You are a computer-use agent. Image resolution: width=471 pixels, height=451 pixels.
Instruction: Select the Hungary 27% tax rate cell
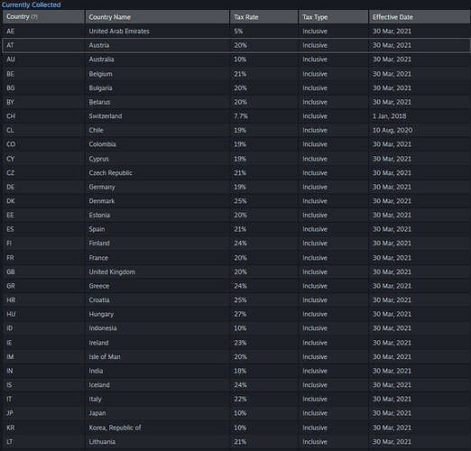(x=263, y=314)
